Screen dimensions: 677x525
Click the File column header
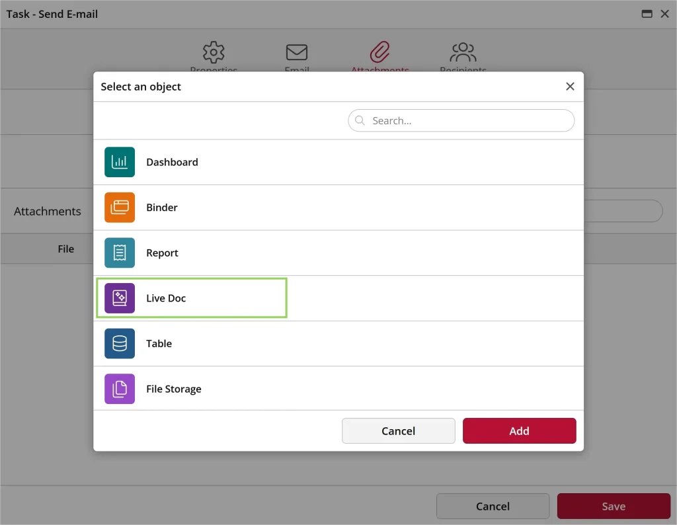(x=66, y=249)
